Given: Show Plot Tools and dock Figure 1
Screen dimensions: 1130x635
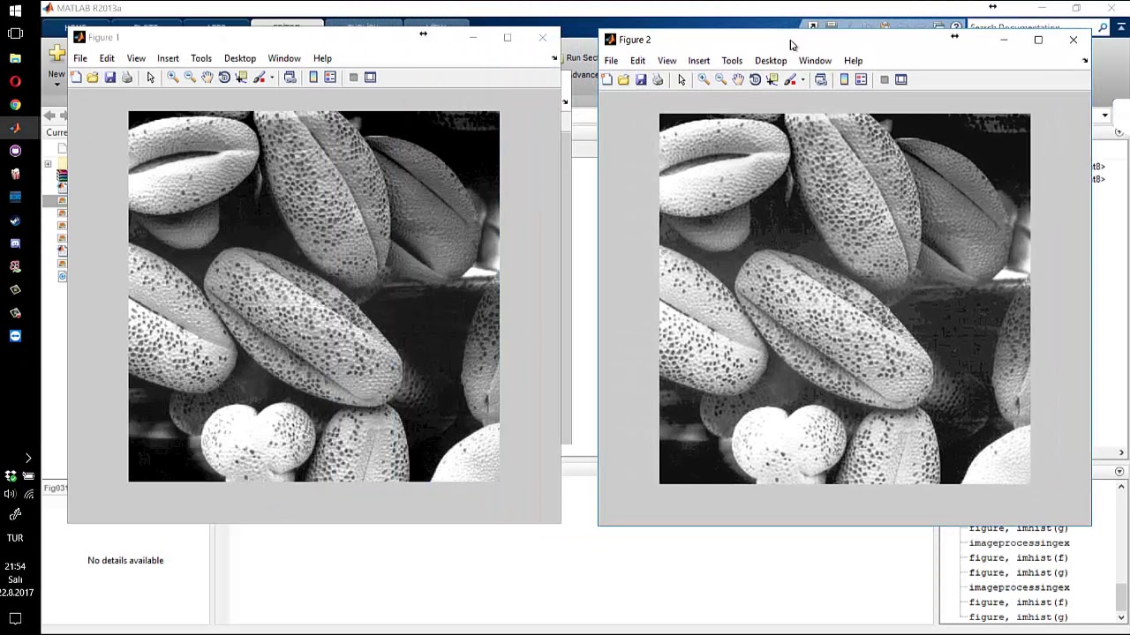Looking at the screenshot, I should click(x=370, y=78).
